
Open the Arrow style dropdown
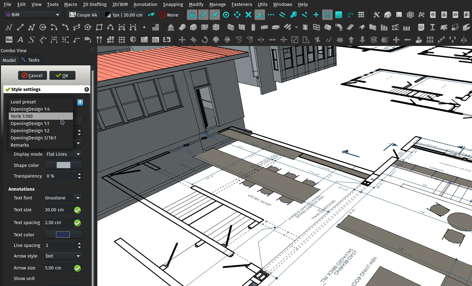(63, 256)
